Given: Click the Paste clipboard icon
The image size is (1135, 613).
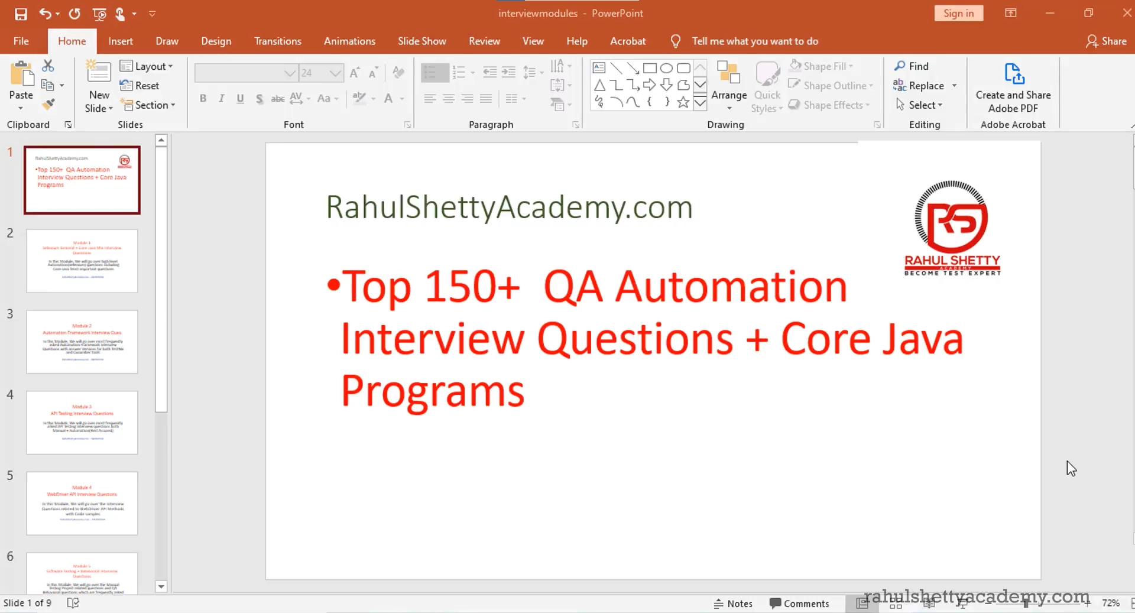Looking at the screenshot, I should 21,74.
